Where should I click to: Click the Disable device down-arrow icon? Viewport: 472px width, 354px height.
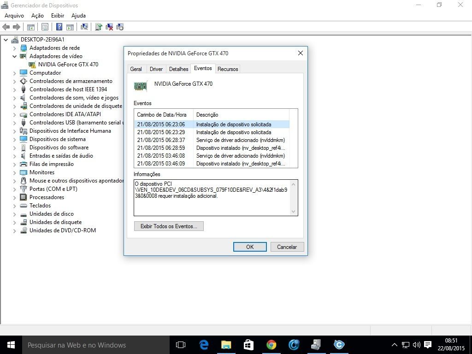click(x=120, y=27)
